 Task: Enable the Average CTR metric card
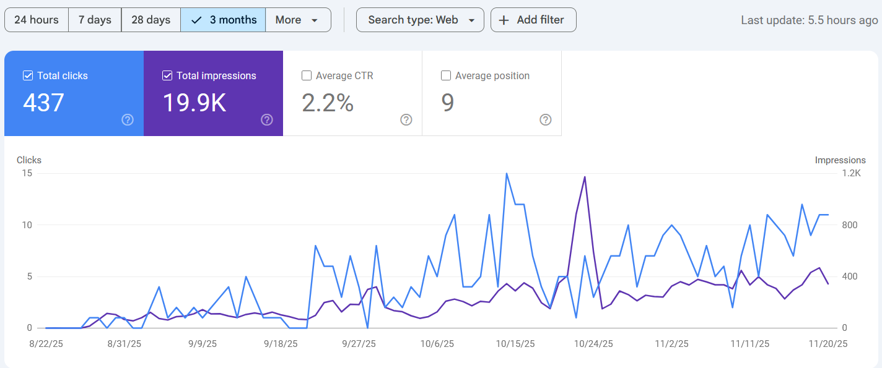[x=306, y=75]
